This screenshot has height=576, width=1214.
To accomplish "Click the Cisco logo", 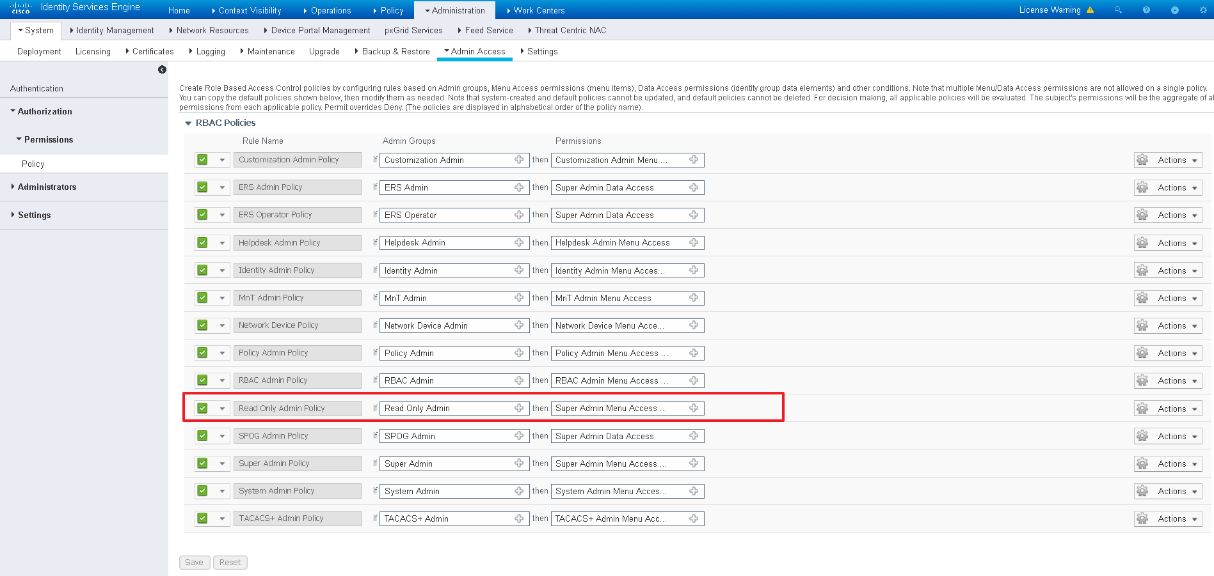I will point(20,8).
